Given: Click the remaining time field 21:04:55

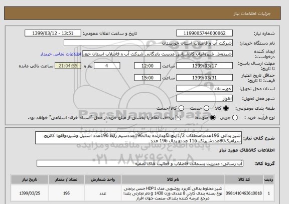Looking at the screenshot, I should (x=68, y=66).
